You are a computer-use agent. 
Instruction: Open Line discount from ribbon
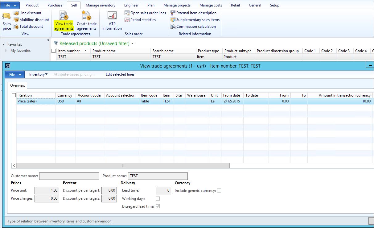[30, 13]
